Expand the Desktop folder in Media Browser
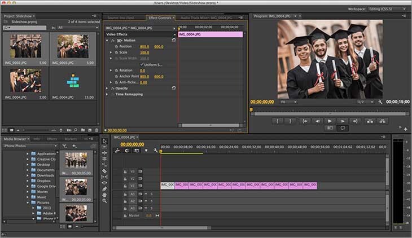 tap(28, 165)
